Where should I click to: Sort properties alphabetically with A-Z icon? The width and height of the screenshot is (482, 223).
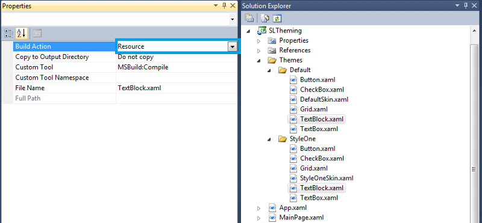[x=22, y=33]
